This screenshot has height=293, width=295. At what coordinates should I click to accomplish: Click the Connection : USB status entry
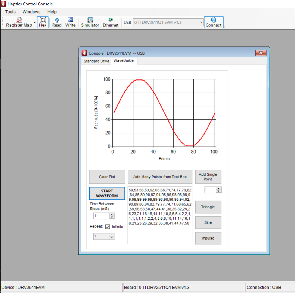(270, 288)
